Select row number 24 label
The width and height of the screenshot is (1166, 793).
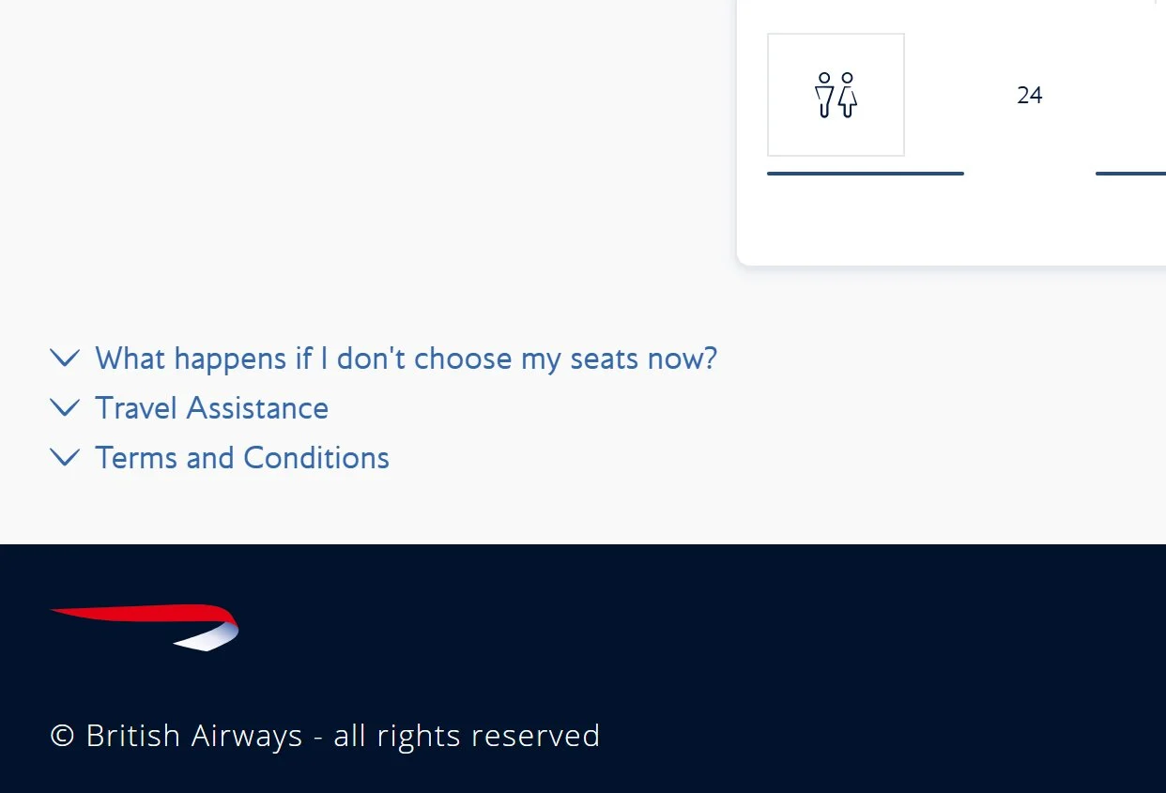pyautogui.click(x=1030, y=95)
